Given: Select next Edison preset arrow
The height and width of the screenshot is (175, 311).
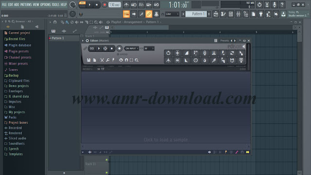Looking at the screenshot, I should (x=235, y=41).
